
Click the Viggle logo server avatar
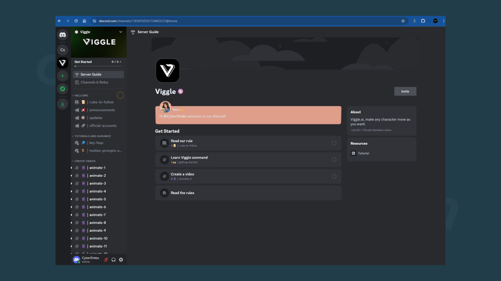click(x=168, y=71)
